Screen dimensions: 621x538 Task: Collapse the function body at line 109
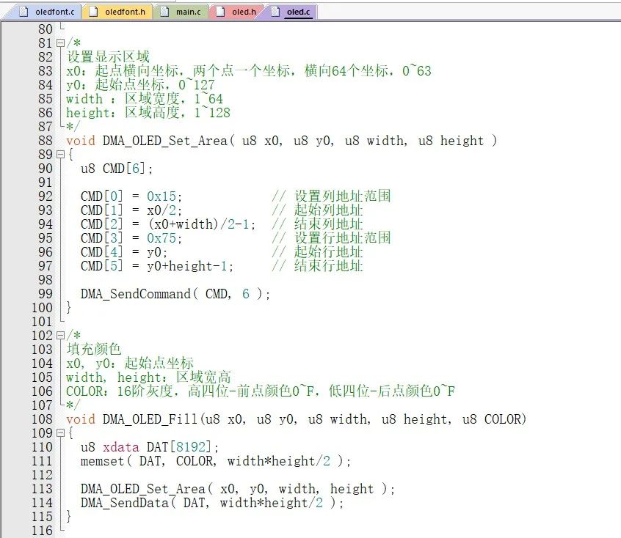tap(60, 432)
